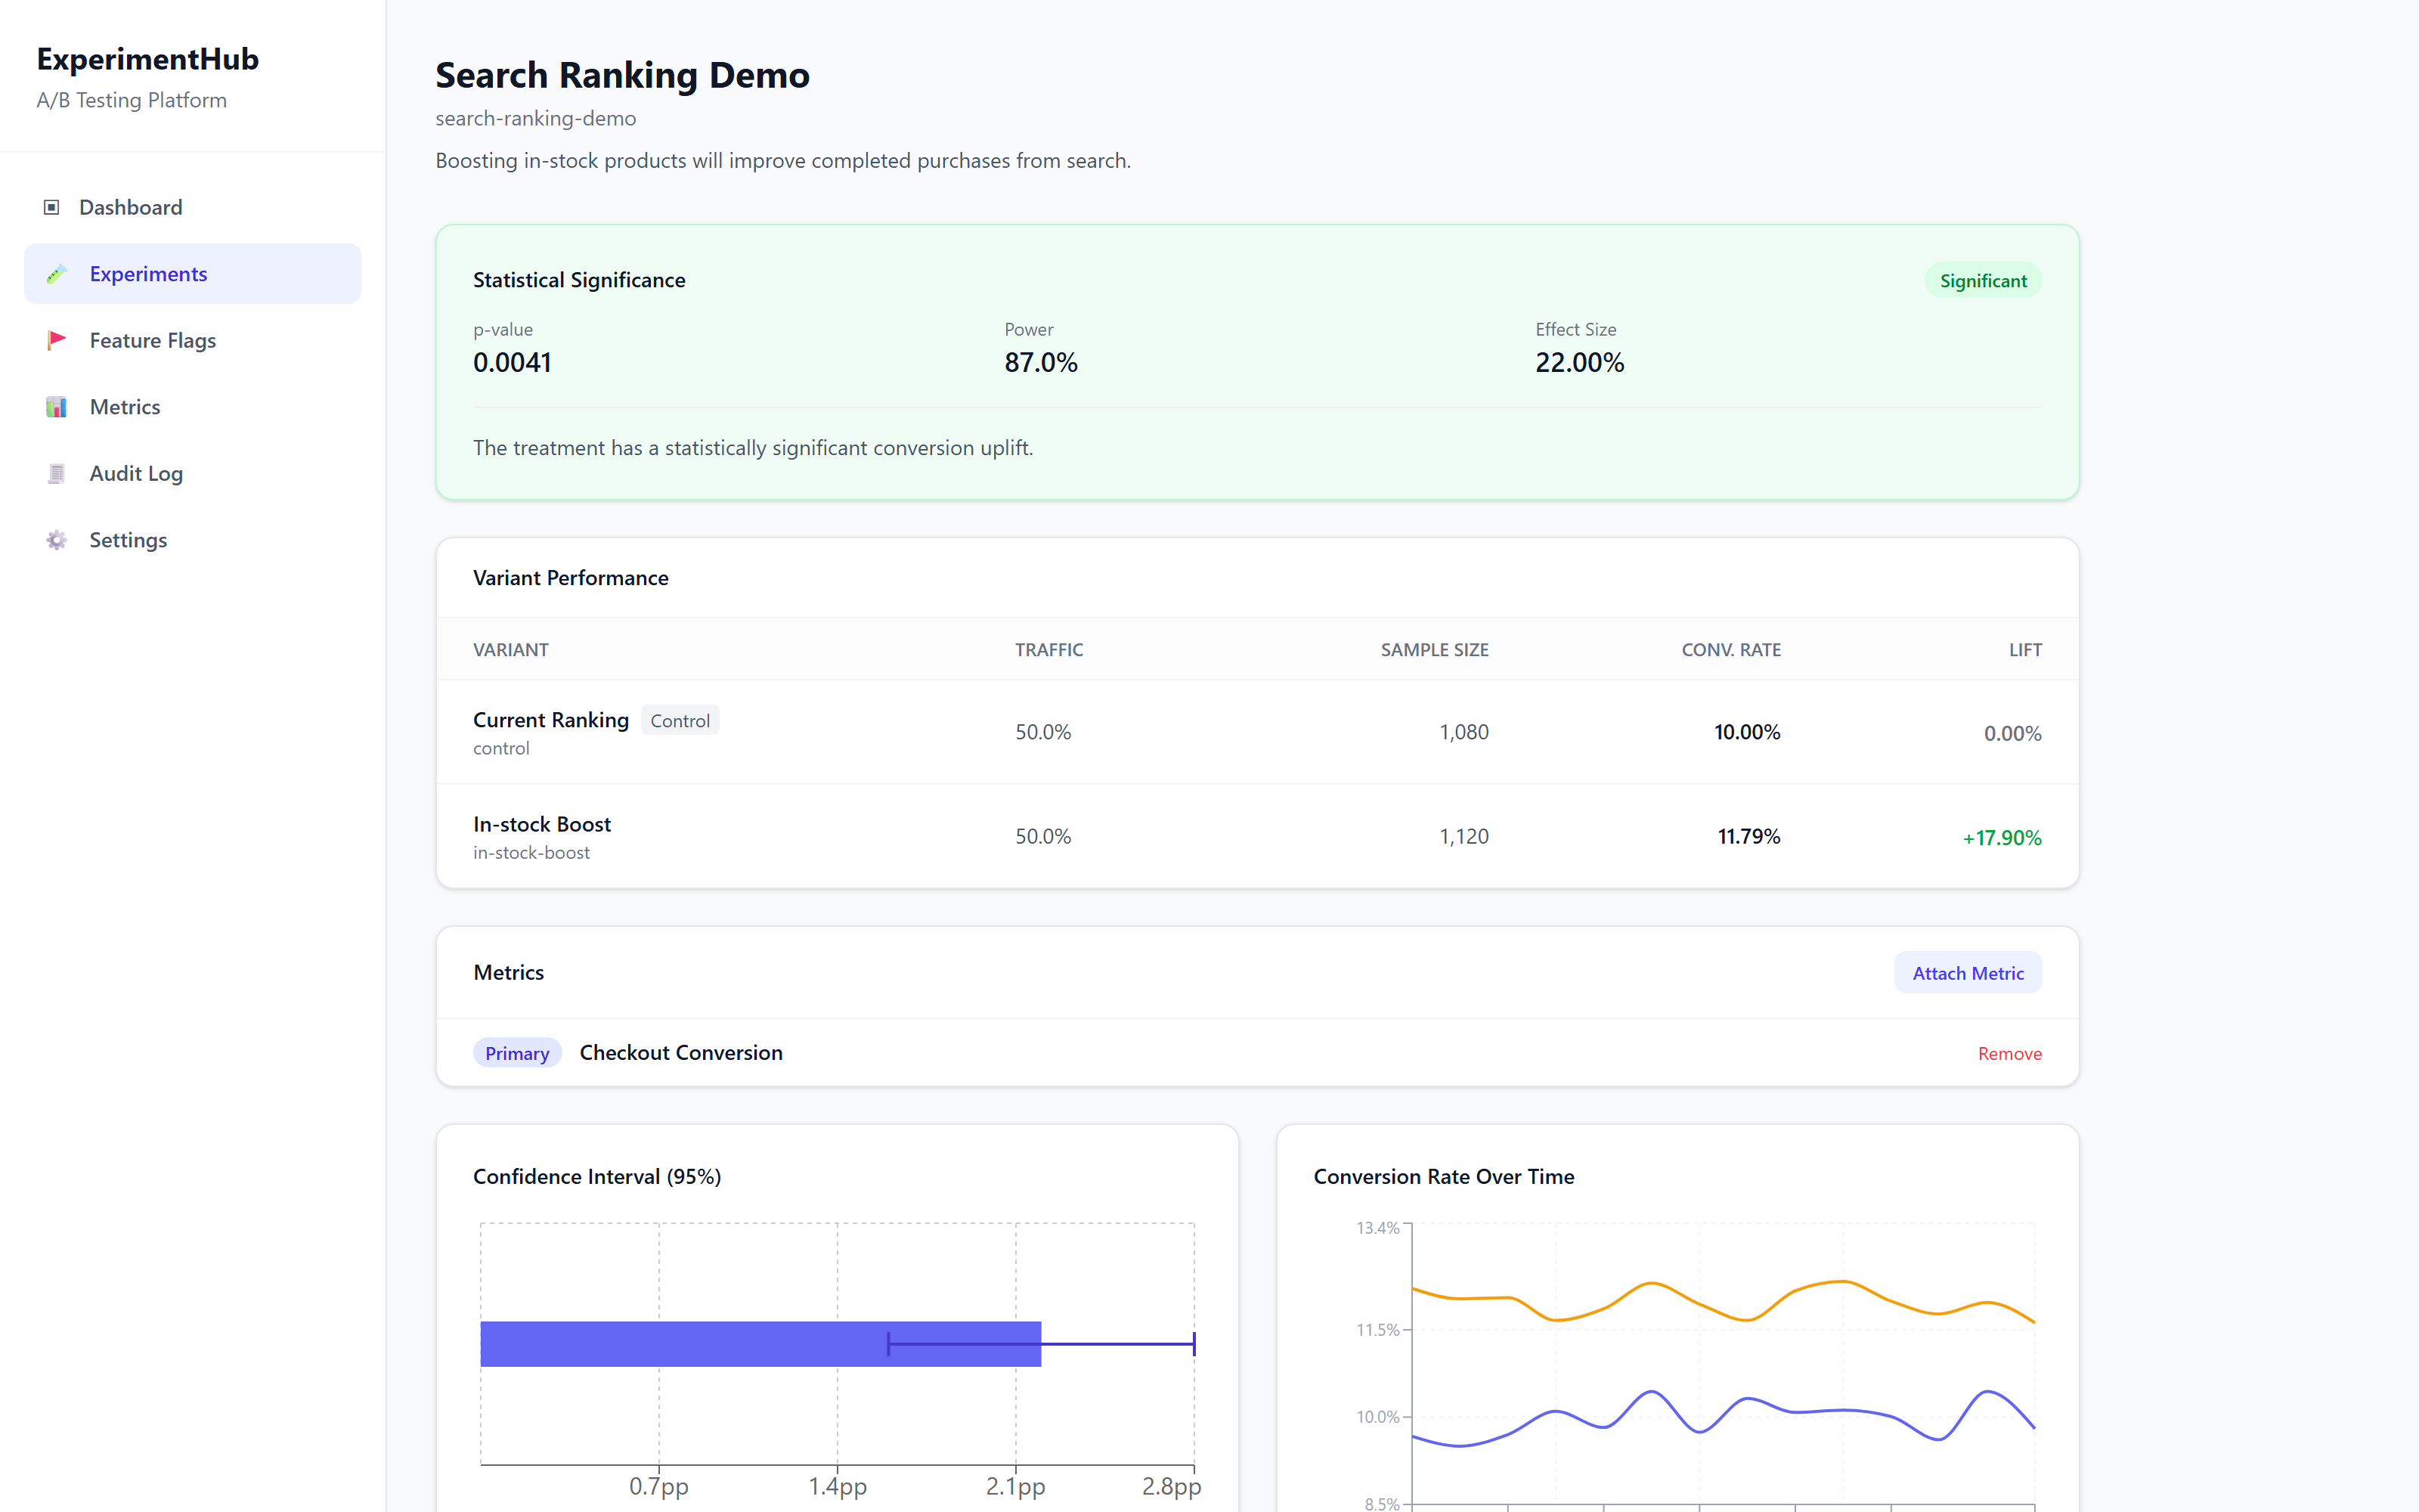2419x1512 pixels.
Task: Select the Current Ranking variant name
Action: pos(551,720)
